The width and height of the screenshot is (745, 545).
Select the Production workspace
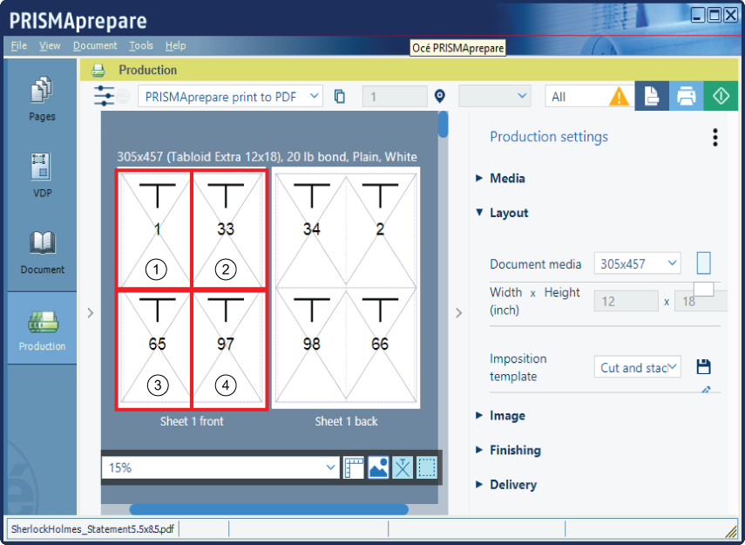coord(42,328)
